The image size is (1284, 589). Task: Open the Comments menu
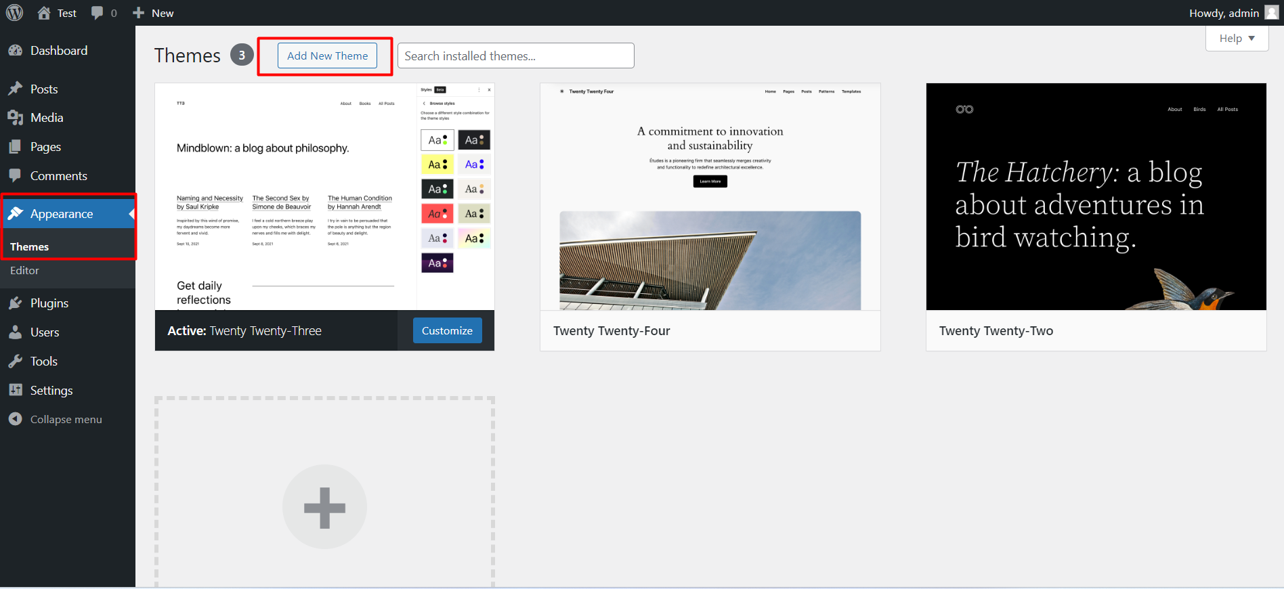pos(68,176)
